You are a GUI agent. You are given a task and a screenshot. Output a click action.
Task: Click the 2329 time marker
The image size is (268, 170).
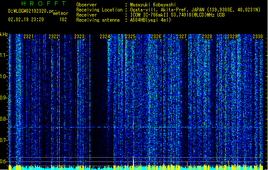pyautogui.click(x=232, y=37)
